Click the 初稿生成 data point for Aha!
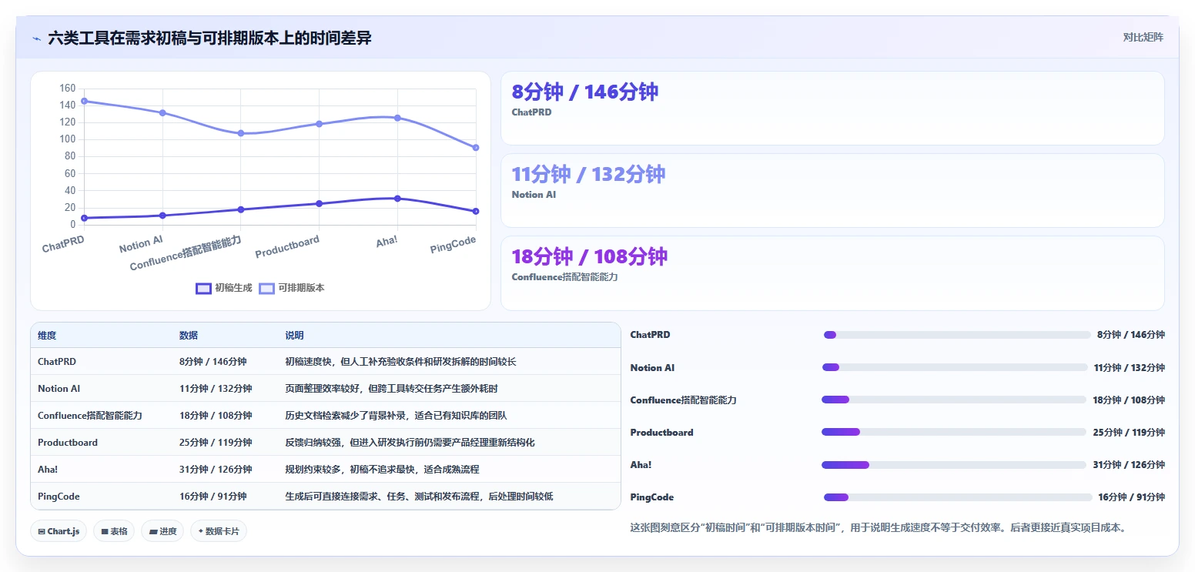 pyautogui.click(x=397, y=199)
